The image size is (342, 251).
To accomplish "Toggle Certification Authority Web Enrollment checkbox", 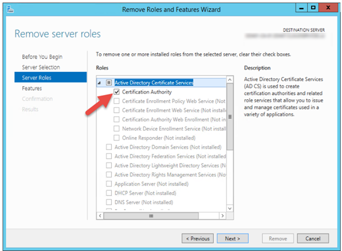I will 116,120.
